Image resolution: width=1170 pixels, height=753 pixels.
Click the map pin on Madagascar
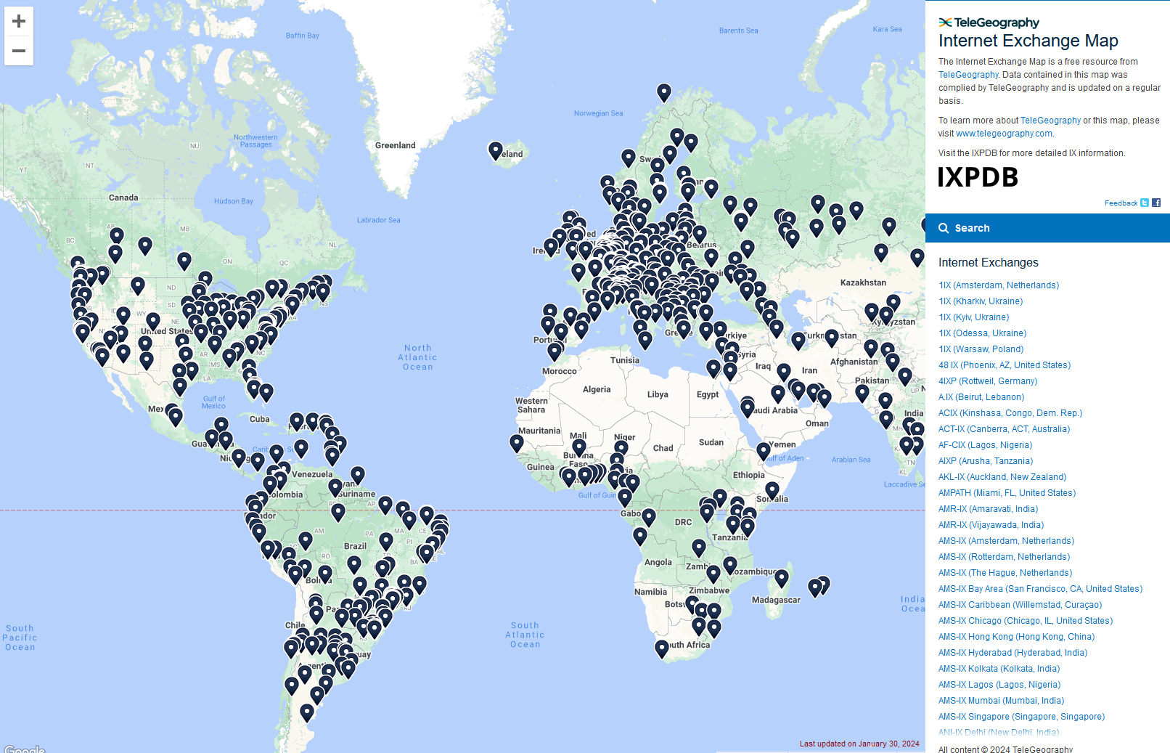point(782,578)
